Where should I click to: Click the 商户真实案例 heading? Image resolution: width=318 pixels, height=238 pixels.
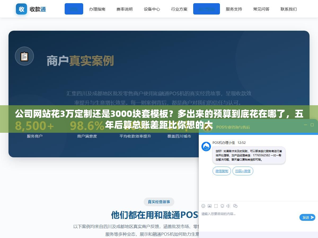click(x=80, y=61)
